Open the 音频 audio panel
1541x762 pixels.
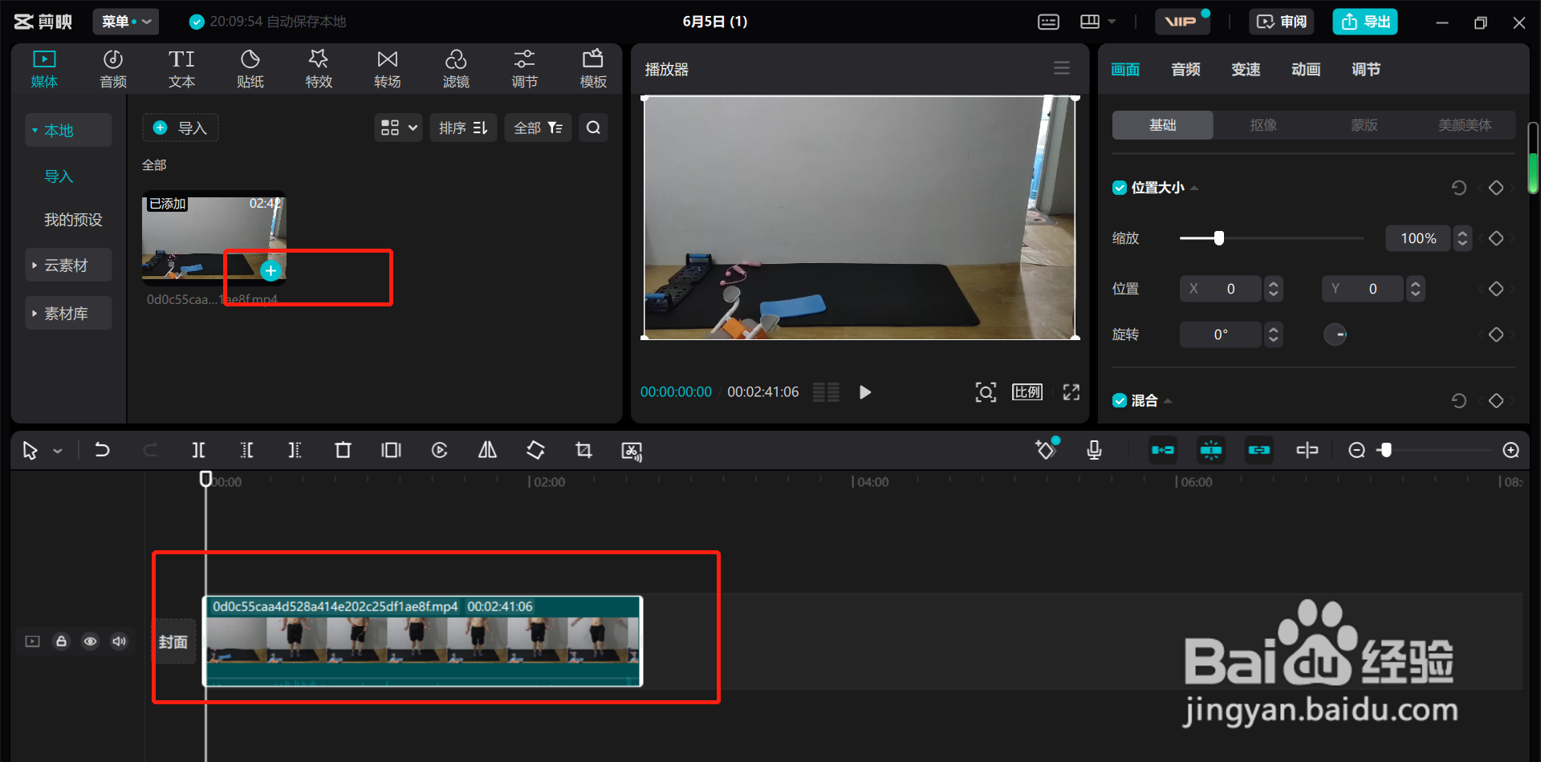tap(113, 69)
